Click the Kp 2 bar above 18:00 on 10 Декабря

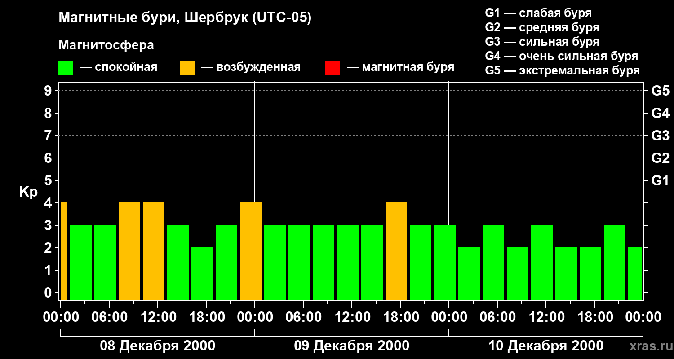click(590, 273)
